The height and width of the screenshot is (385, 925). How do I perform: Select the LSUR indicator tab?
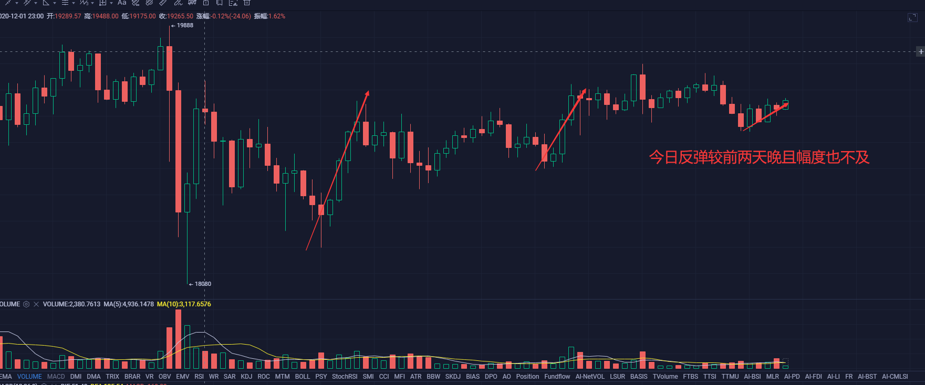tap(618, 377)
